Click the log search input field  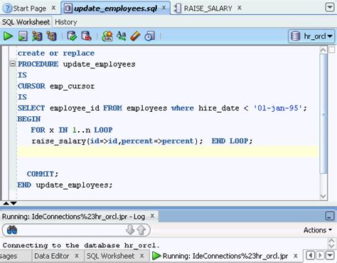[x=71, y=230]
